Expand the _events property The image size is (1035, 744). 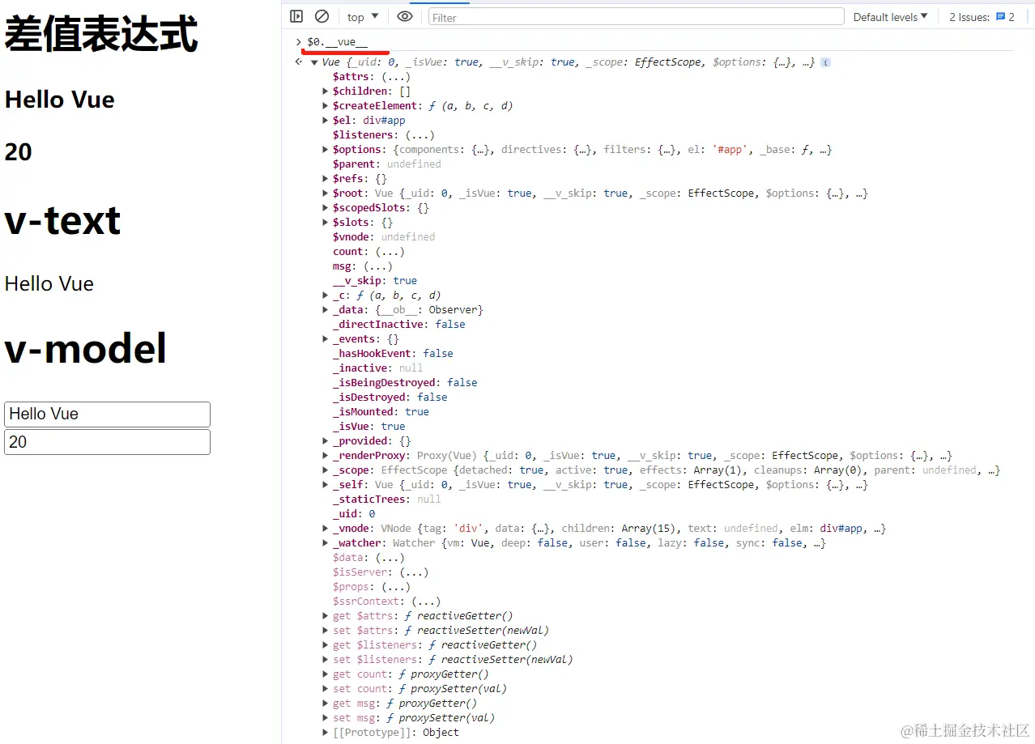(326, 339)
